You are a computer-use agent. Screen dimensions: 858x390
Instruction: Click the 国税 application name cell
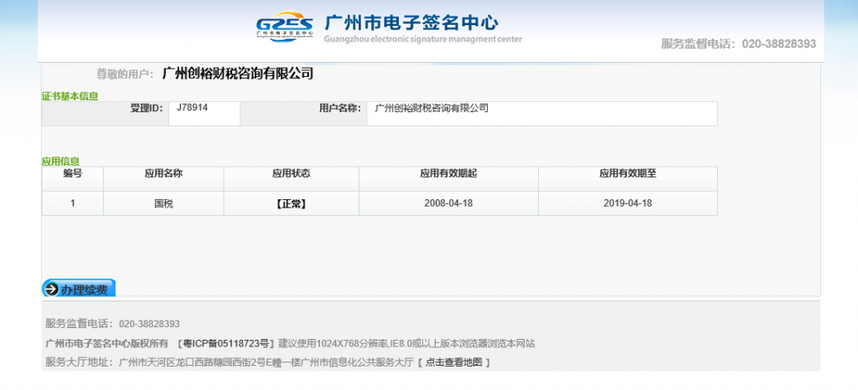[163, 203]
